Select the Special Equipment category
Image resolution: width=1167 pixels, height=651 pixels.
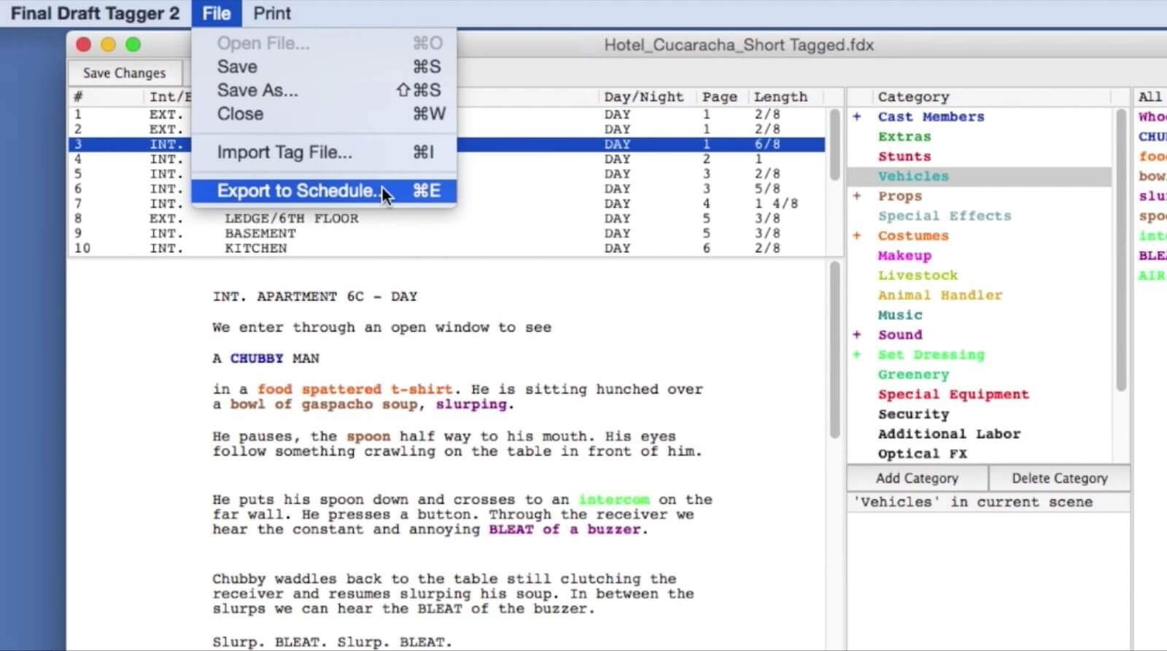click(953, 394)
